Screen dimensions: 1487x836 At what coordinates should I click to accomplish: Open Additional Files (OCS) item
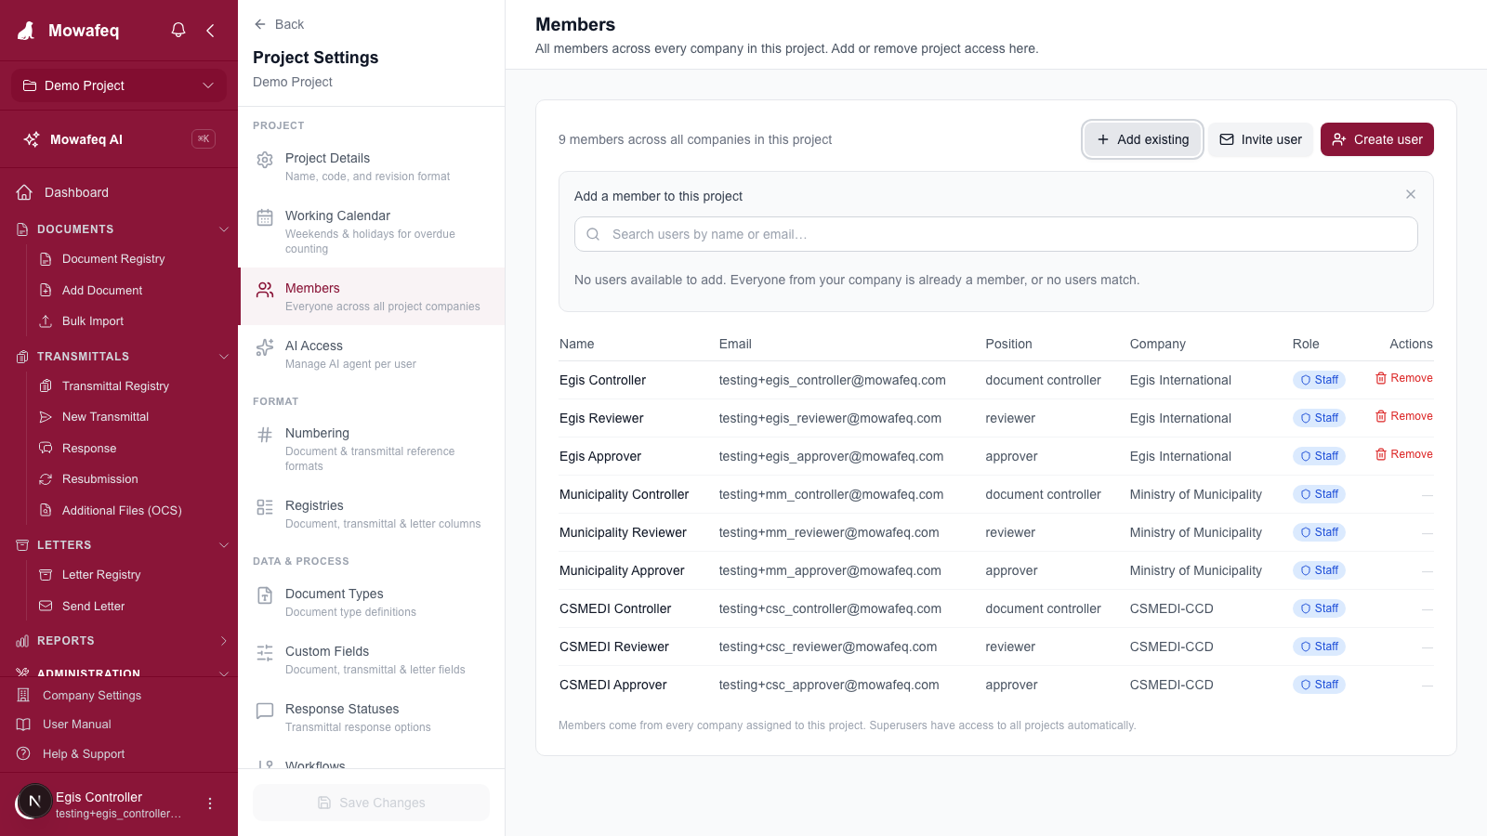pyautogui.click(x=122, y=510)
